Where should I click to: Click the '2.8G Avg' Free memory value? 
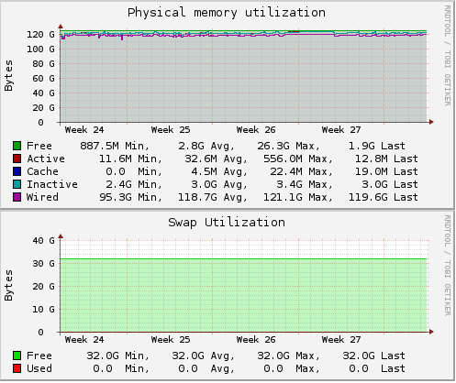coord(206,146)
